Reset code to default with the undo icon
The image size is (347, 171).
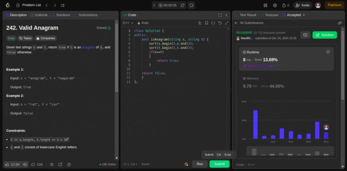(x=220, y=23)
